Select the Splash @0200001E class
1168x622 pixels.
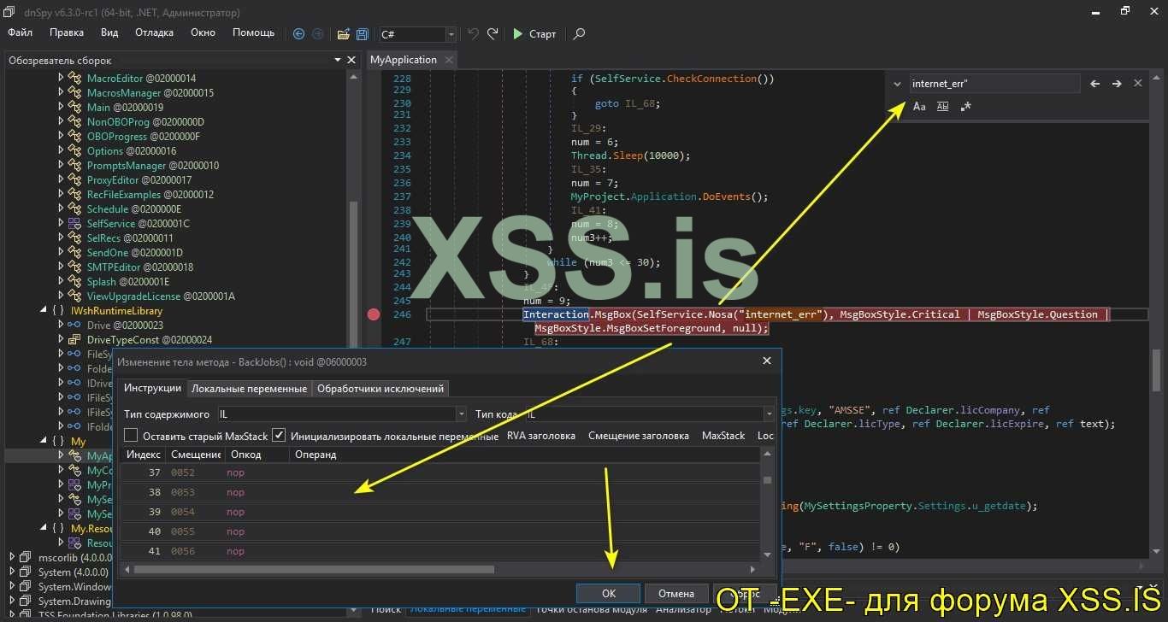(x=127, y=282)
